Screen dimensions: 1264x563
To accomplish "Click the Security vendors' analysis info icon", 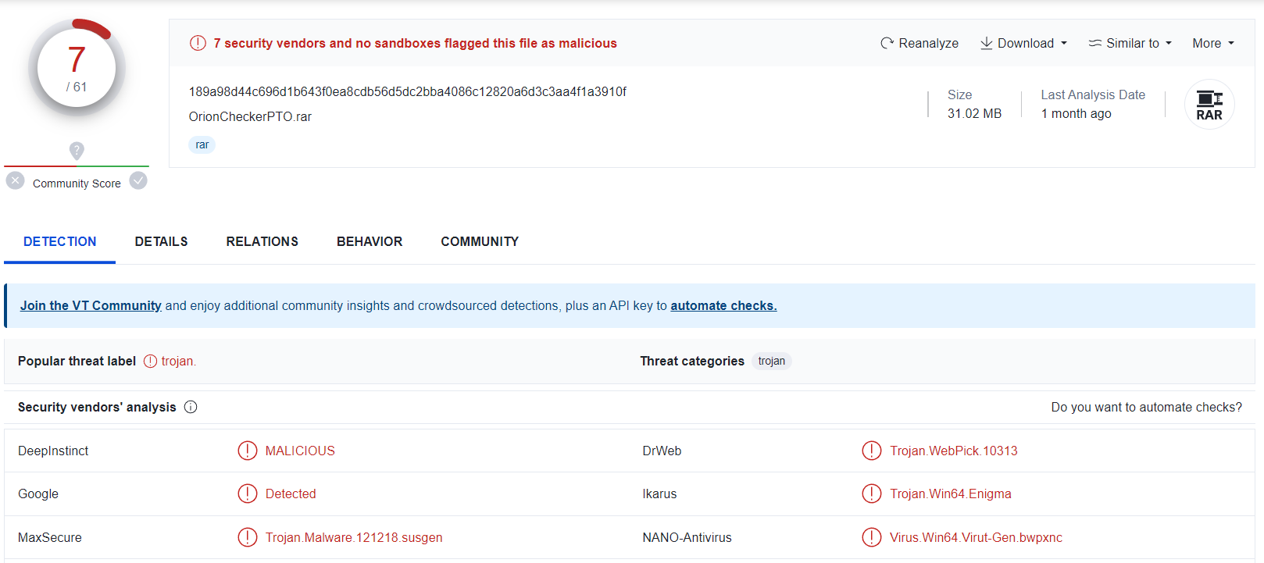I will 191,407.
